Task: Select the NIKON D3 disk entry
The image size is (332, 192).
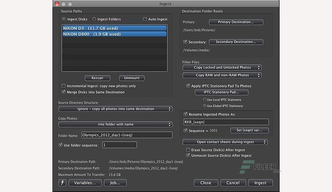Action: pos(114,28)
